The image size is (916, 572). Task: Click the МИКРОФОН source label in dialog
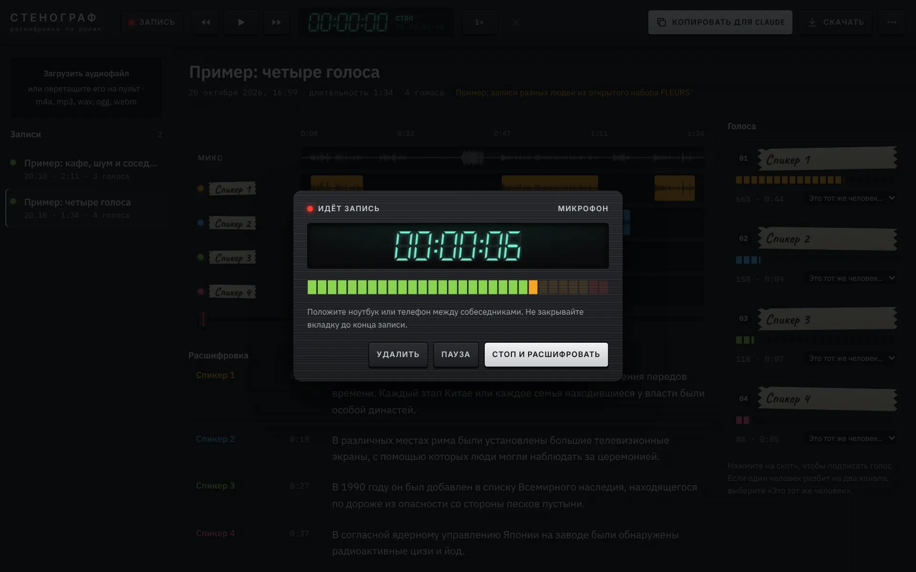coord(583,208)
